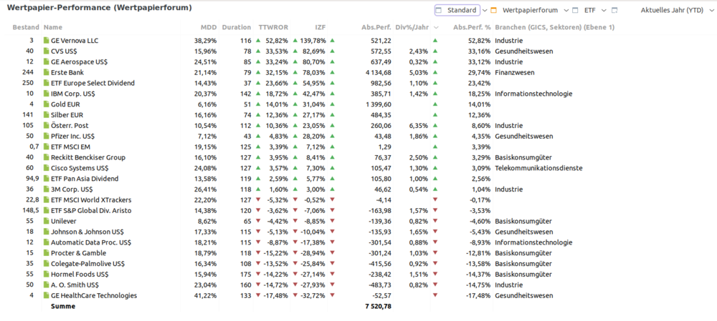Click the file icon beside Reckitt Benckiser Group
Screen dimensions: 717x321
pos(46,157)
